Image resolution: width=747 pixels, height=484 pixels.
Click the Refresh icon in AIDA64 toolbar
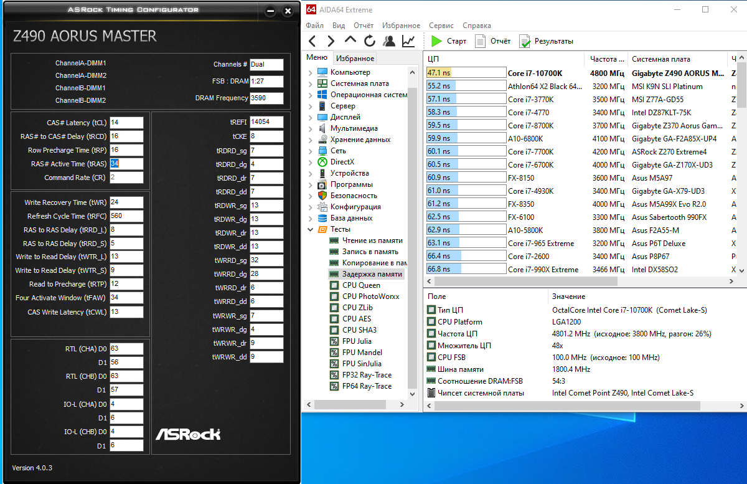tap(370, 41)
